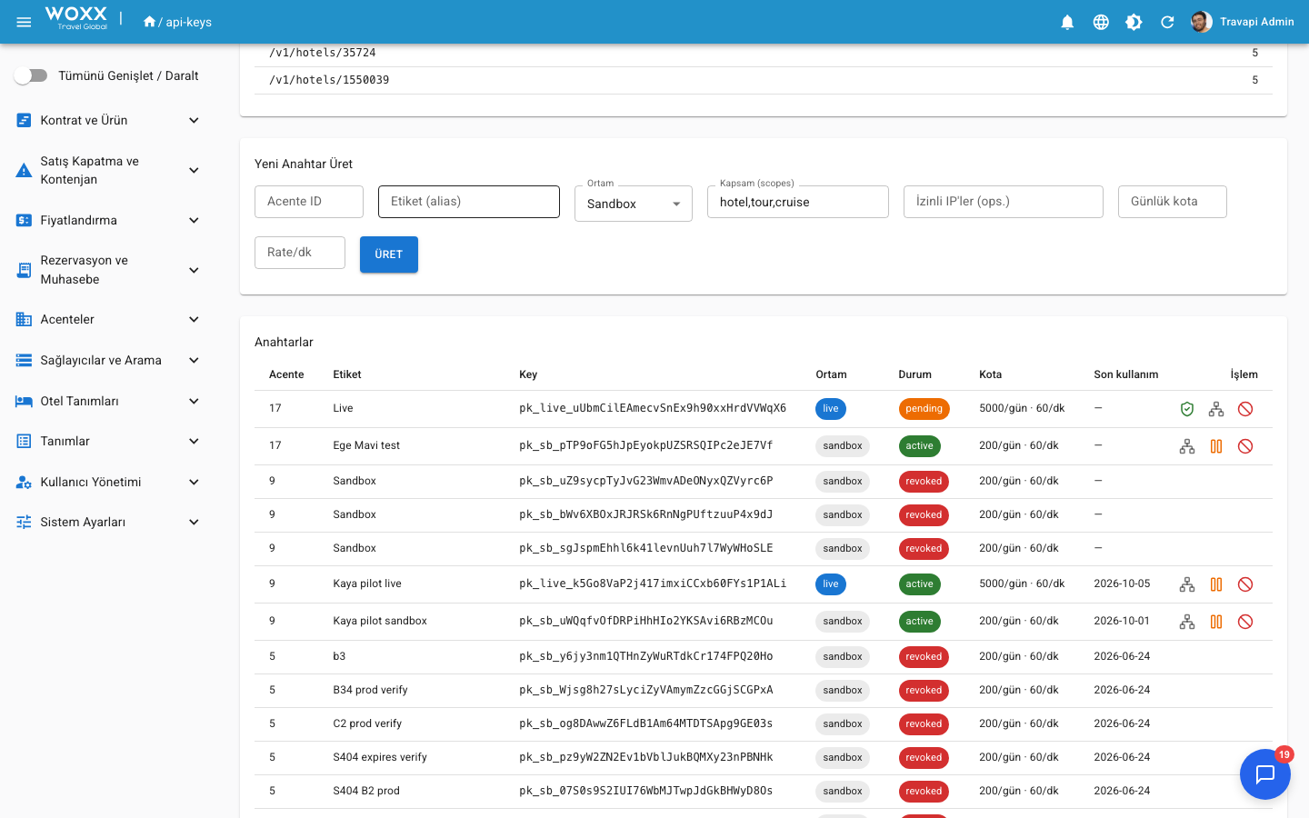Pause the Kaya pilot live key
Image resolution: width=1309 pixels, height=818 pixels.
pos(1216,584)
